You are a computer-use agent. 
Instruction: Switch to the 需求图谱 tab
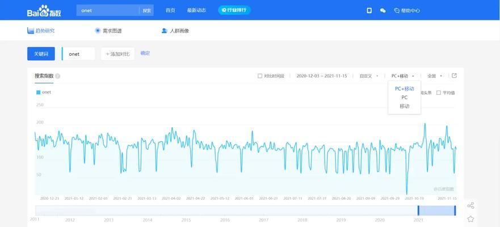click(108, 31)
